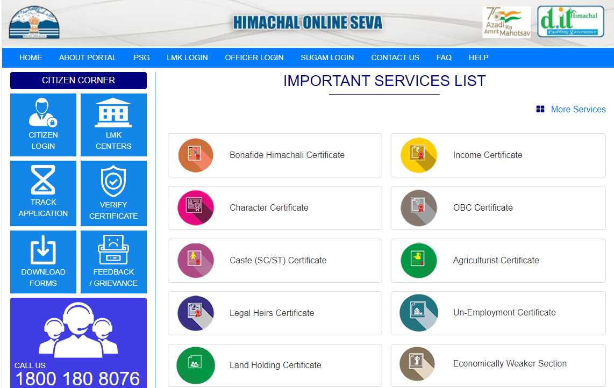Click the d.it Himachal logo
The width and height of the screenshot is (614, 388).
tap(570, 21)
